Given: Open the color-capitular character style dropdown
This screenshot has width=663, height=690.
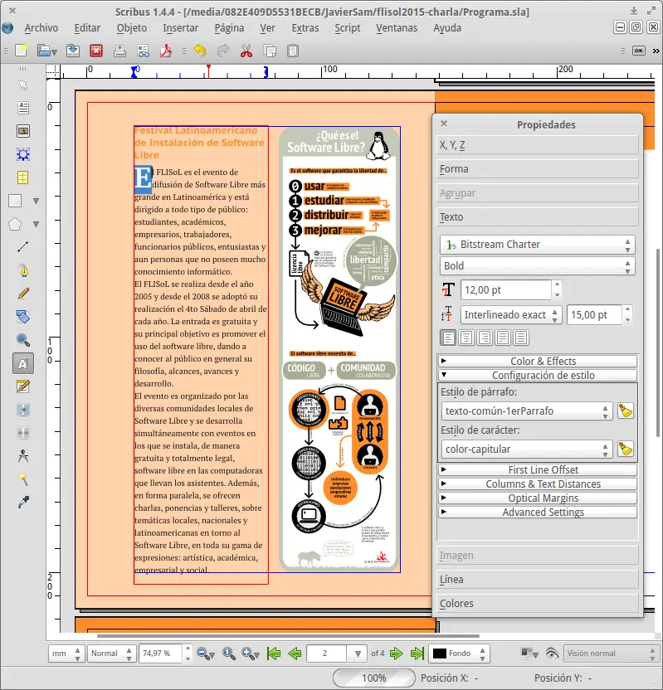Looking at the screenshot, I should point(526,449).
